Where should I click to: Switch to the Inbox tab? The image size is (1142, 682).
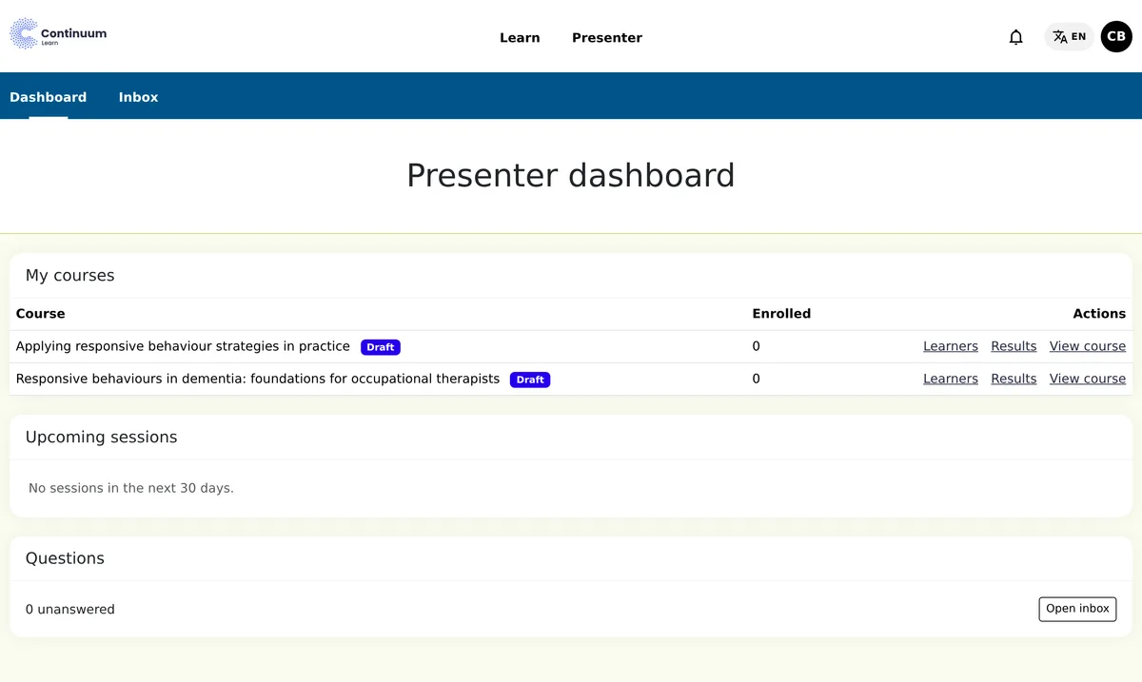point(138,97)
